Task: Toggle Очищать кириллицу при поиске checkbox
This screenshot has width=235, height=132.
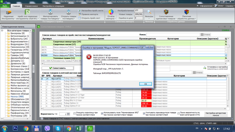Action: point(74,114)
